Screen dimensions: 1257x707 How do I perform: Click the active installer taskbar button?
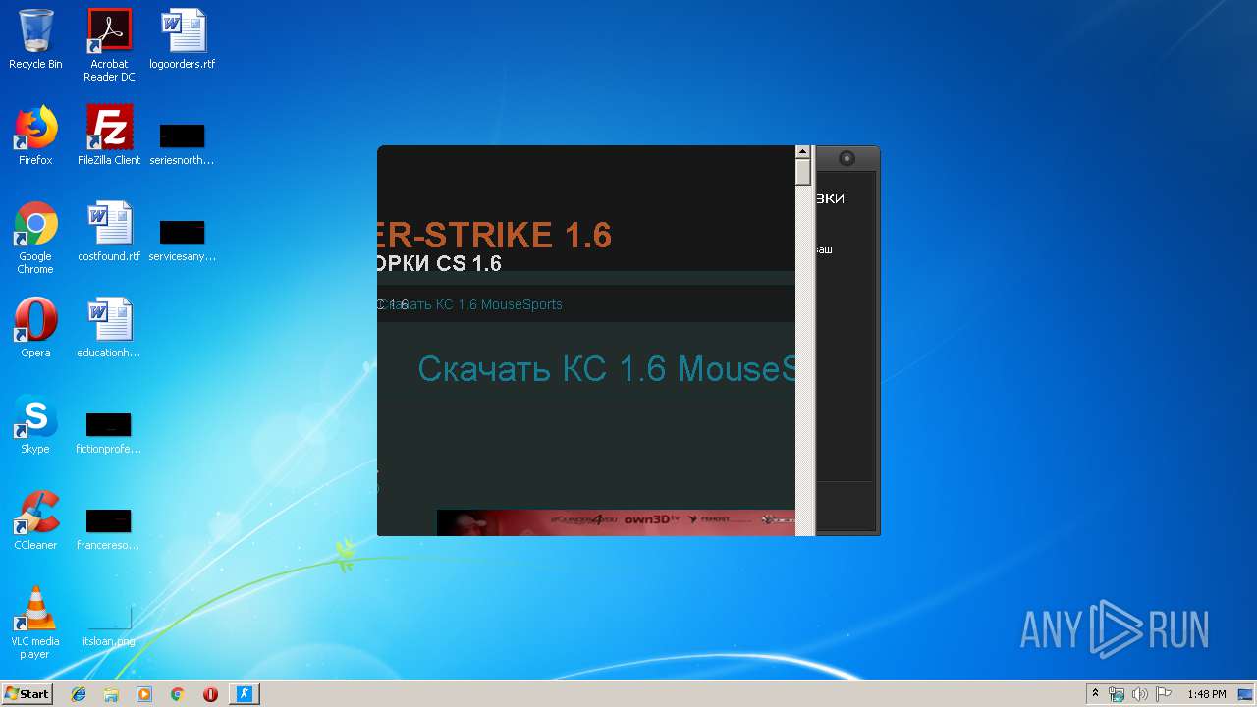pyautogui.click(x=245, y=694)
